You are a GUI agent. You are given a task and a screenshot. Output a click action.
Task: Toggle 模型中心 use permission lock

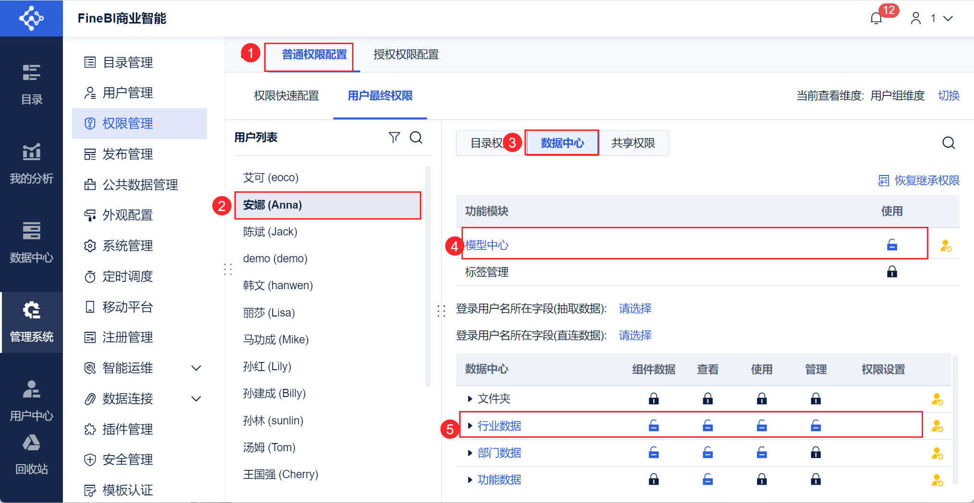pyautogui.click(x=892, y=245)
